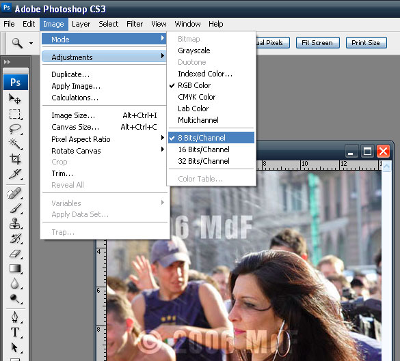
Task: Expand the Rotate Canvas submenu
Action: pyautogui.click(x=105, y=151)
